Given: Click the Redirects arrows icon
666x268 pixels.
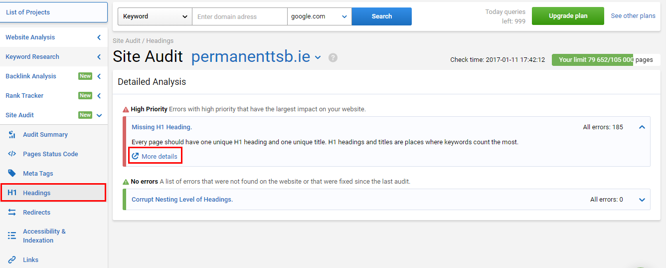Looking at the screenshot, I should pos(12,212).
